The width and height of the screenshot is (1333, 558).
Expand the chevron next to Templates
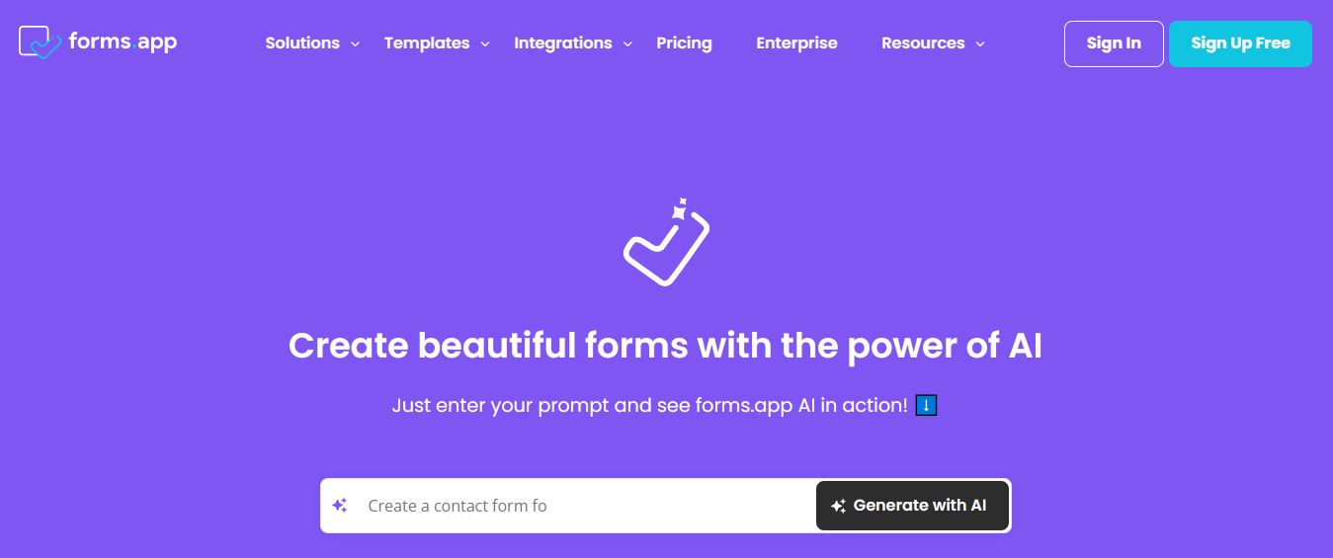[485, 44]
